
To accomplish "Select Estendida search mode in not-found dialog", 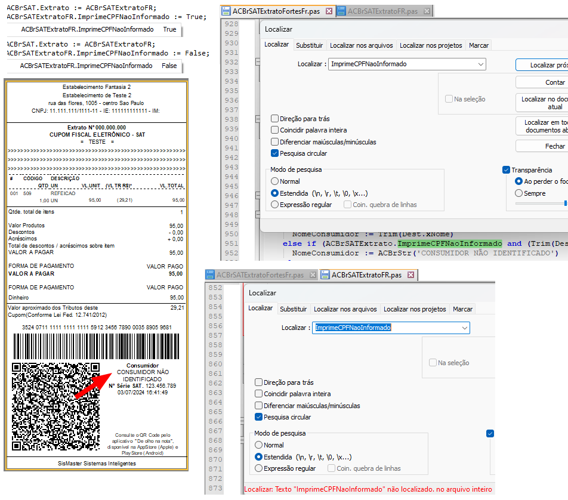I will coord(259,457).
